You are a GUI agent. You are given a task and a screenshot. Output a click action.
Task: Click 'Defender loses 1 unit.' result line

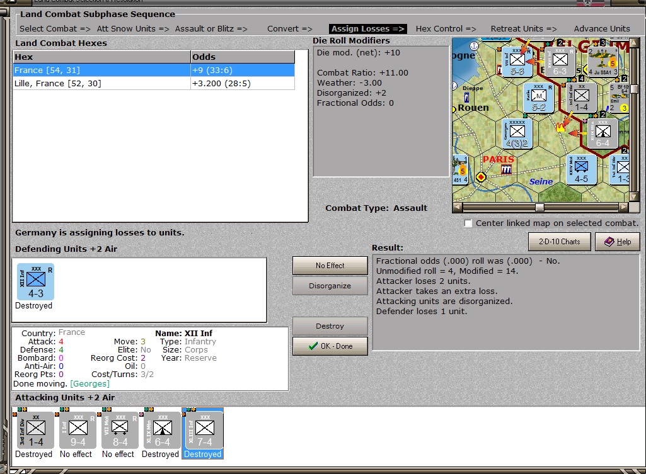tap(422, 312)
